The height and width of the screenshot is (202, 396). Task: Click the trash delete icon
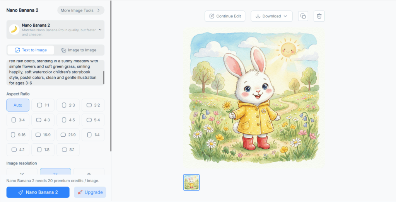coord(319,16)
